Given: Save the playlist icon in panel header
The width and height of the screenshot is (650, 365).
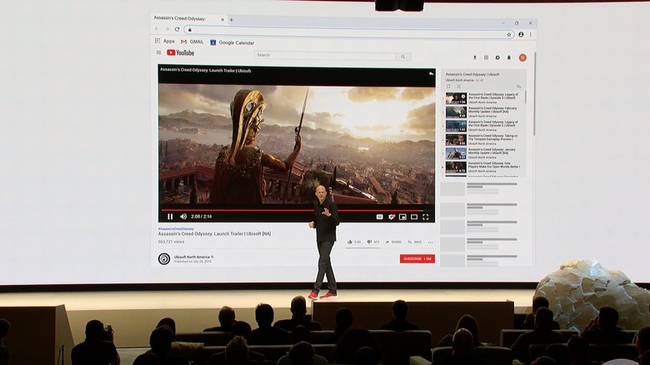Looking at the screenshot, I should (x=518, y=87).
